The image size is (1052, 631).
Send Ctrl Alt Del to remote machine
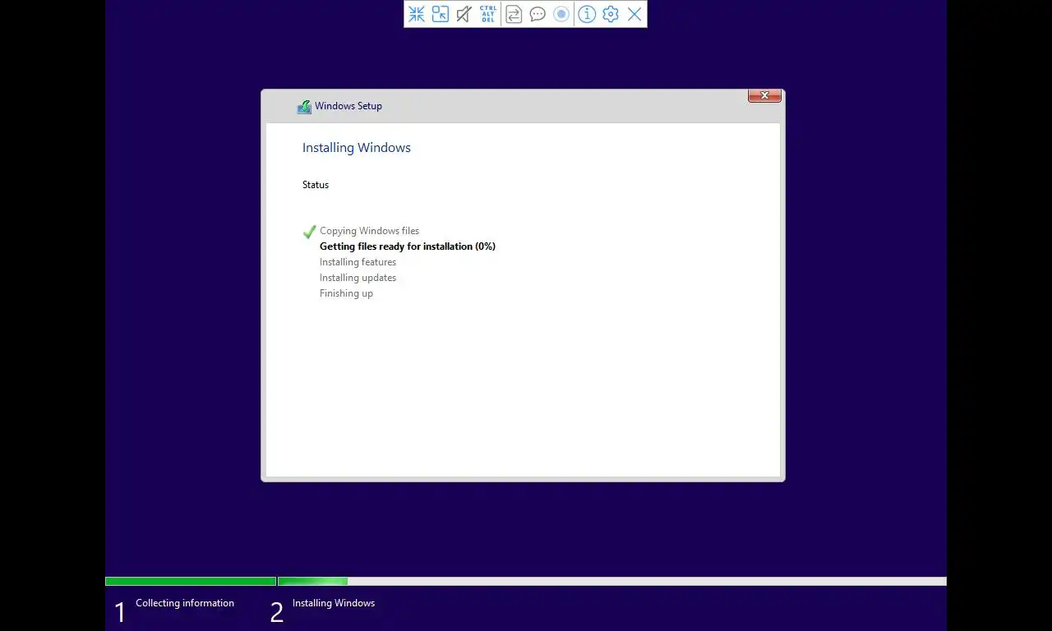[x=488, y=14]
